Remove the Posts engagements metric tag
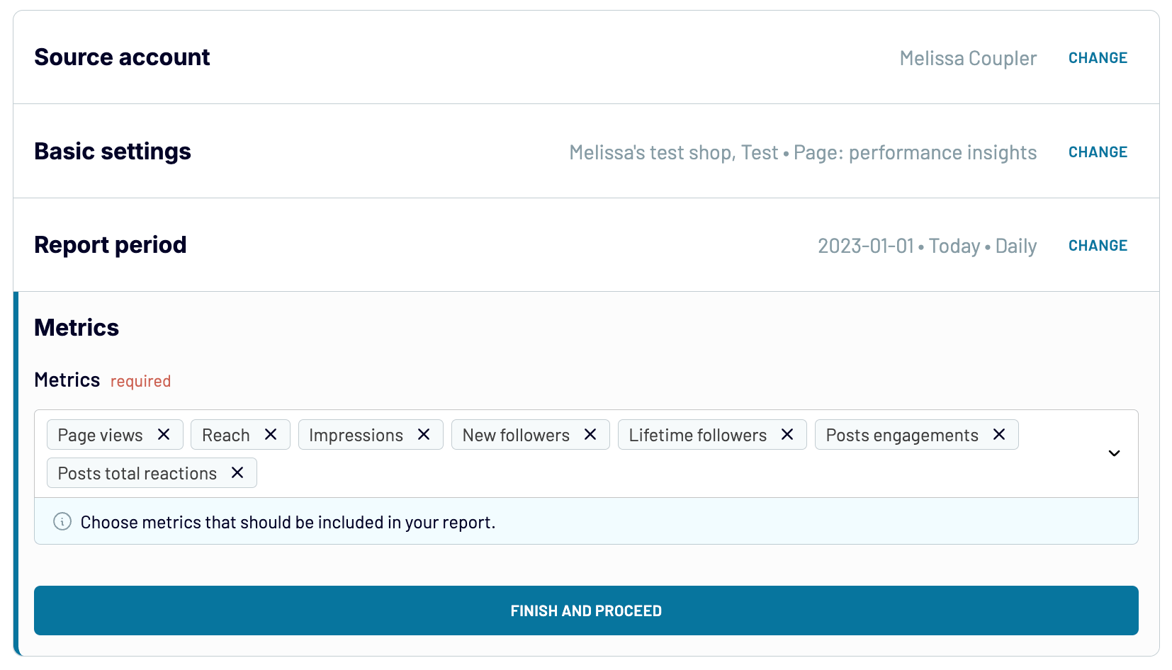The width and height of the screenshot is (1172, 670). click(999, 434)
